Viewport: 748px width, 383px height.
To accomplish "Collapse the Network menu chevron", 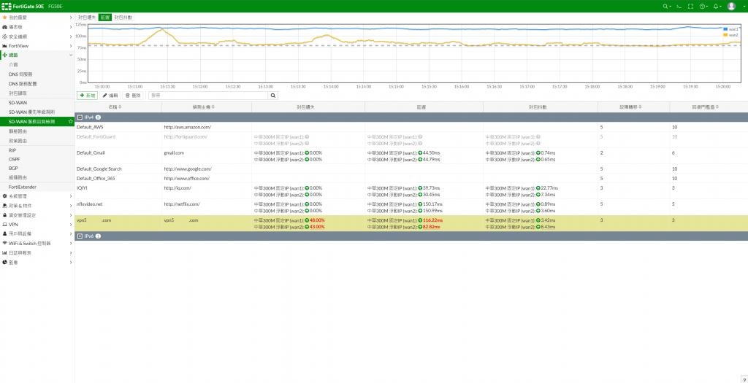I will (x=71, y=55).
